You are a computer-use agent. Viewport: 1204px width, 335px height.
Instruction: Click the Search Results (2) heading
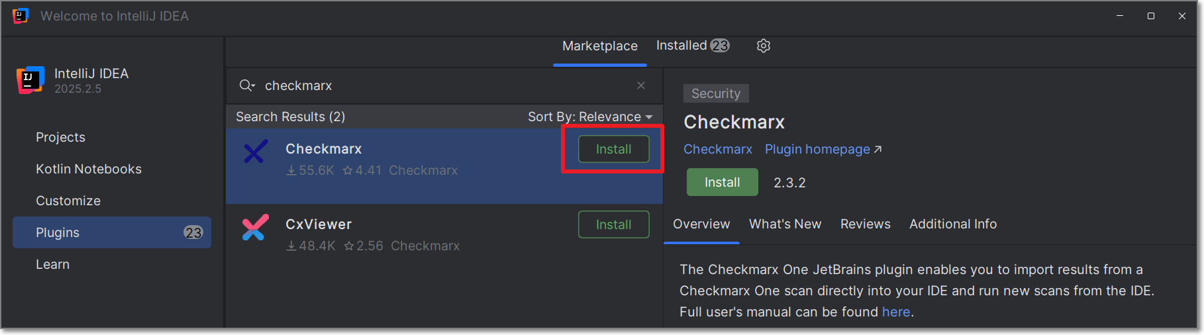(290, 117)
